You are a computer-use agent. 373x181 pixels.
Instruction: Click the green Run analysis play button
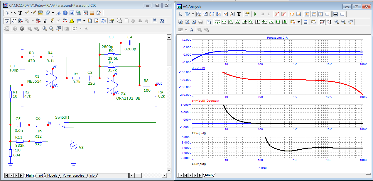255,14
